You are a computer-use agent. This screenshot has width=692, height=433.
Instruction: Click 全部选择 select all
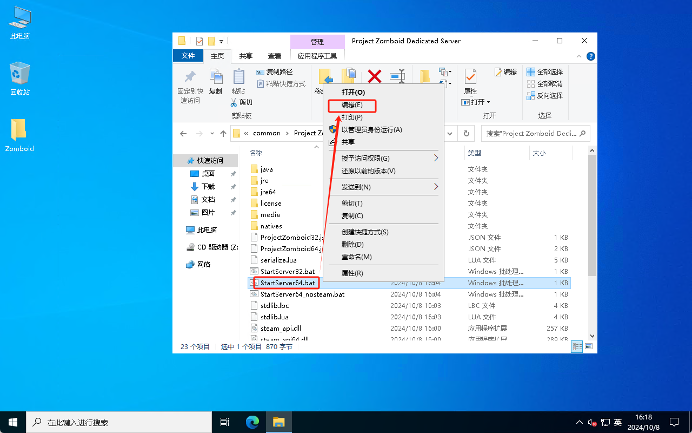[544, 71]
